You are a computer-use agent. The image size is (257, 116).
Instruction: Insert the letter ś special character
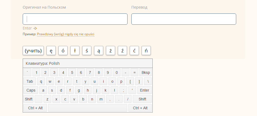pos(87,51)
